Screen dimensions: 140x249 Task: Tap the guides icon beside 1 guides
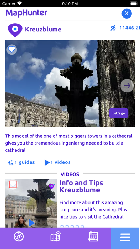(x=11, y=163)
